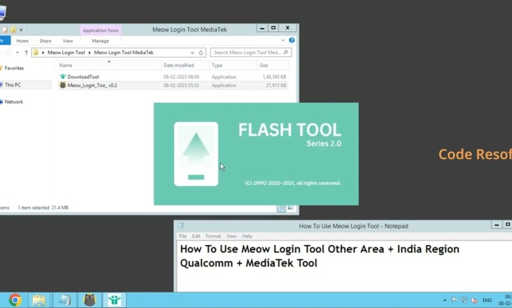
Task: Open the Share ribbon tab
Action: (45, 41)
